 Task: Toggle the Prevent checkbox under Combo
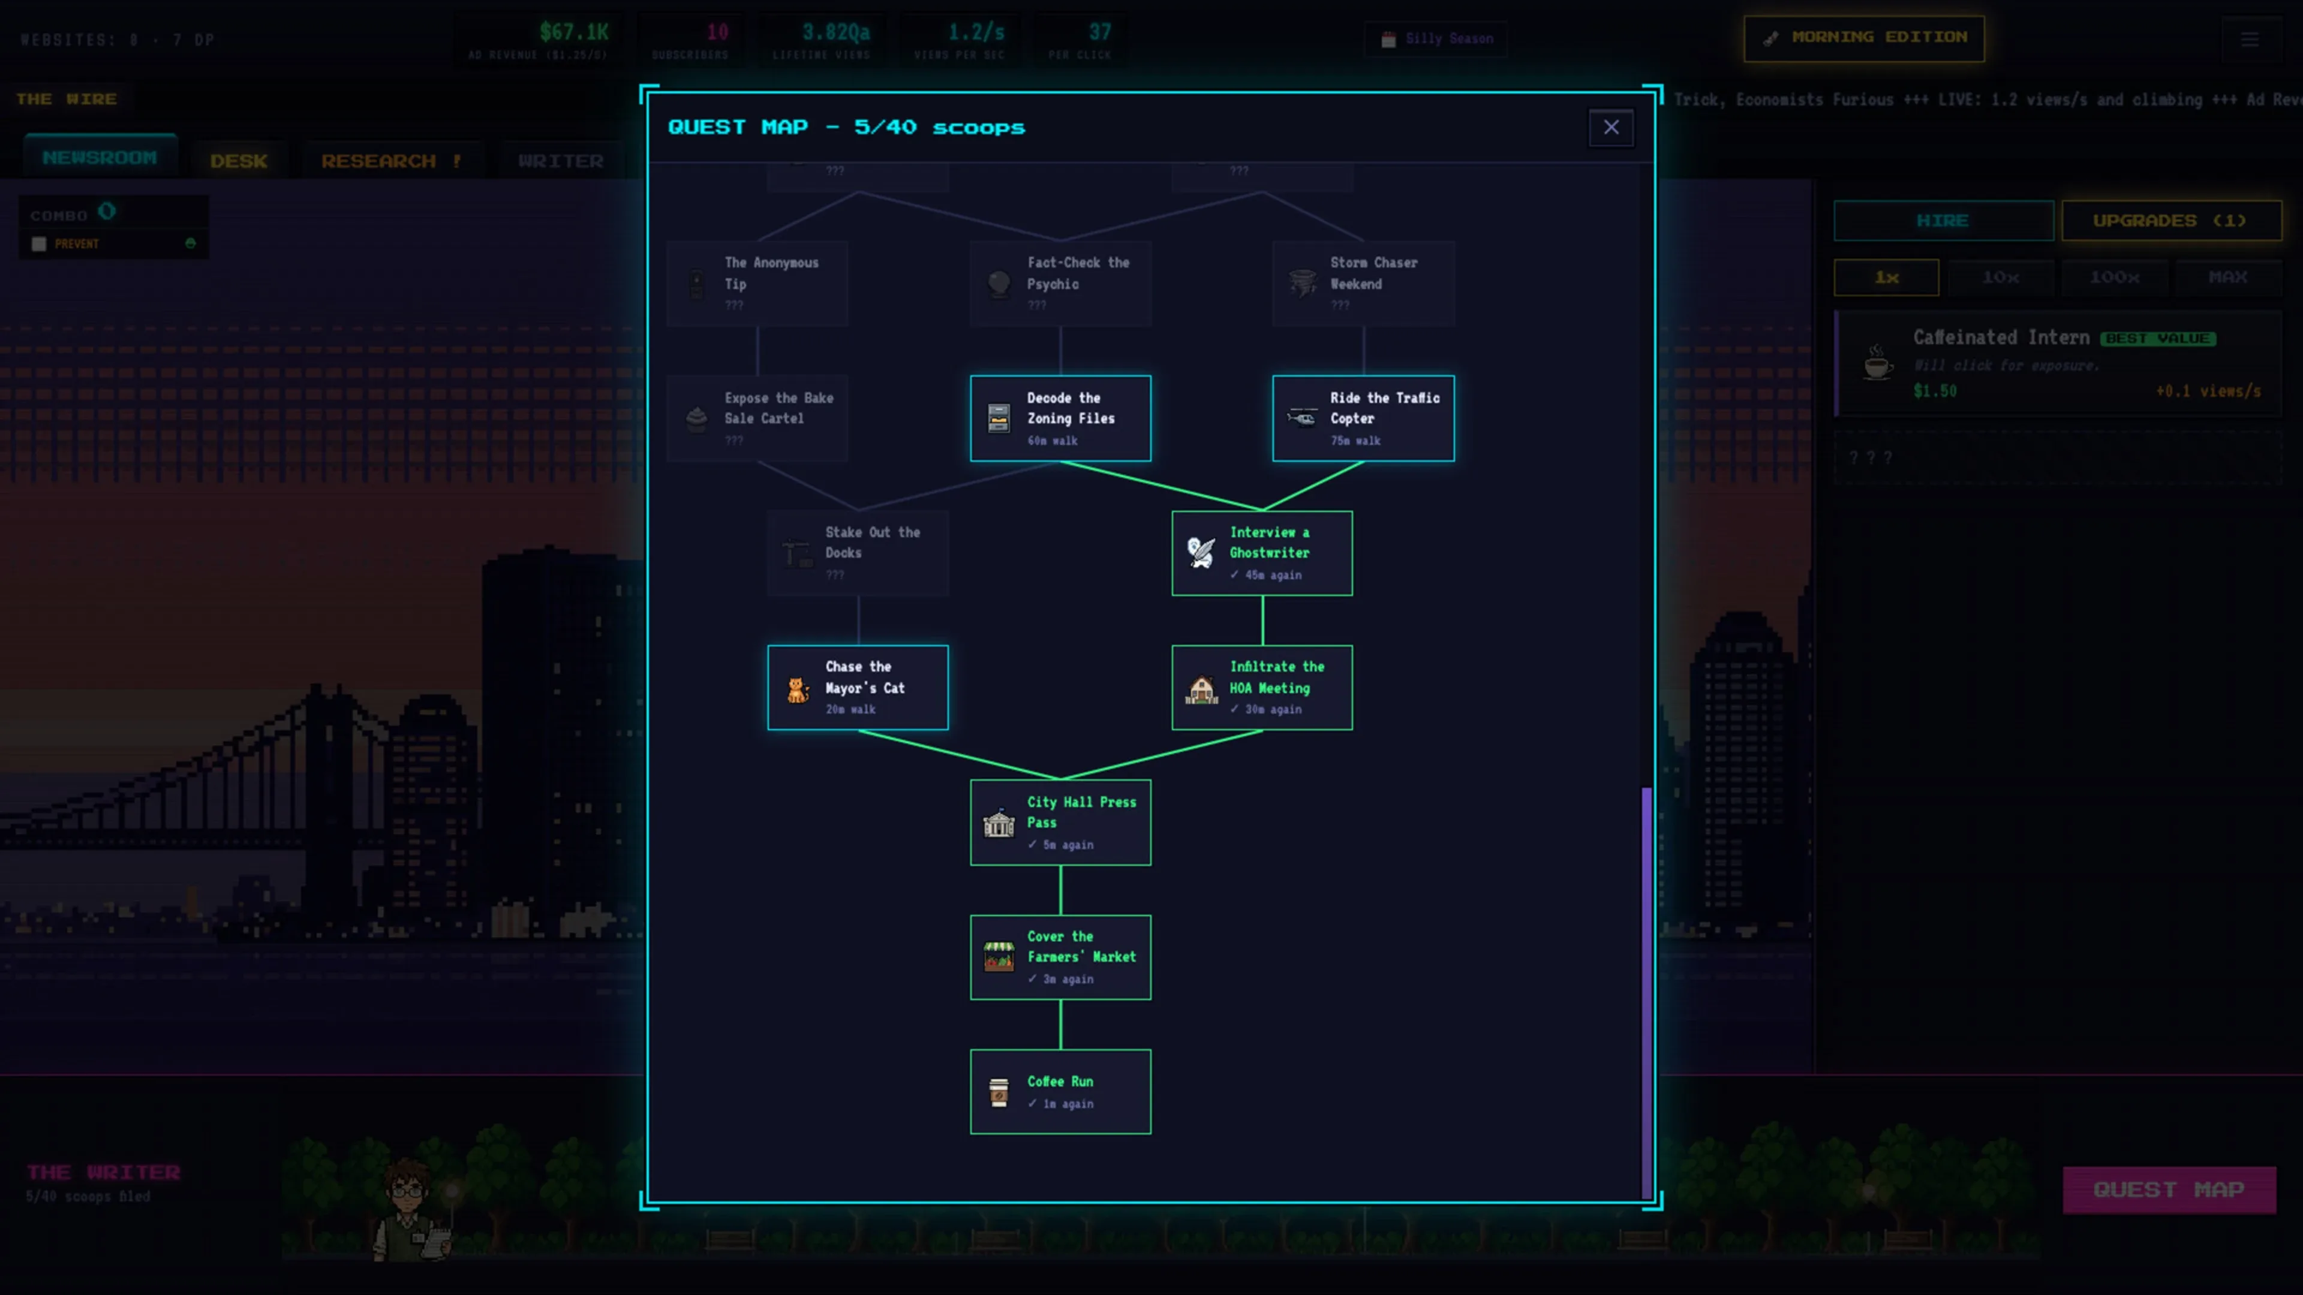point(38,244)
